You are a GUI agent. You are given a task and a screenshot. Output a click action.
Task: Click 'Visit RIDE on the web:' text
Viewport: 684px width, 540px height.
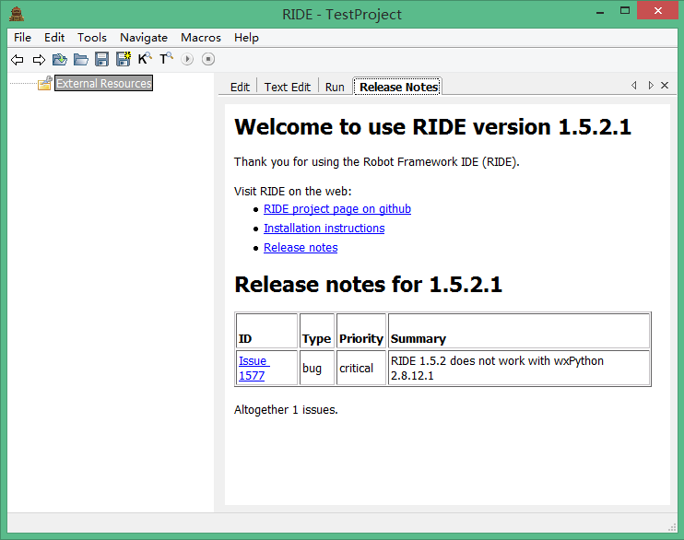point(293,191)
